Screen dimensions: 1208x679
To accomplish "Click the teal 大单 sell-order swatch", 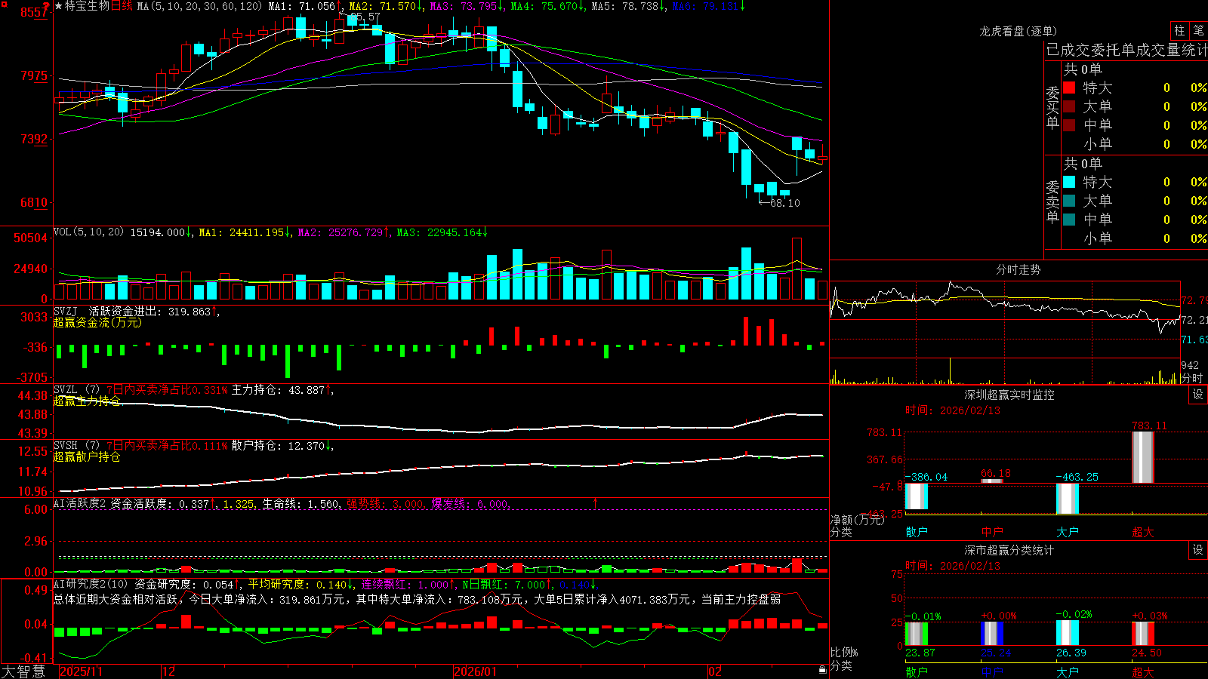I will click(x=1069, y=201).
